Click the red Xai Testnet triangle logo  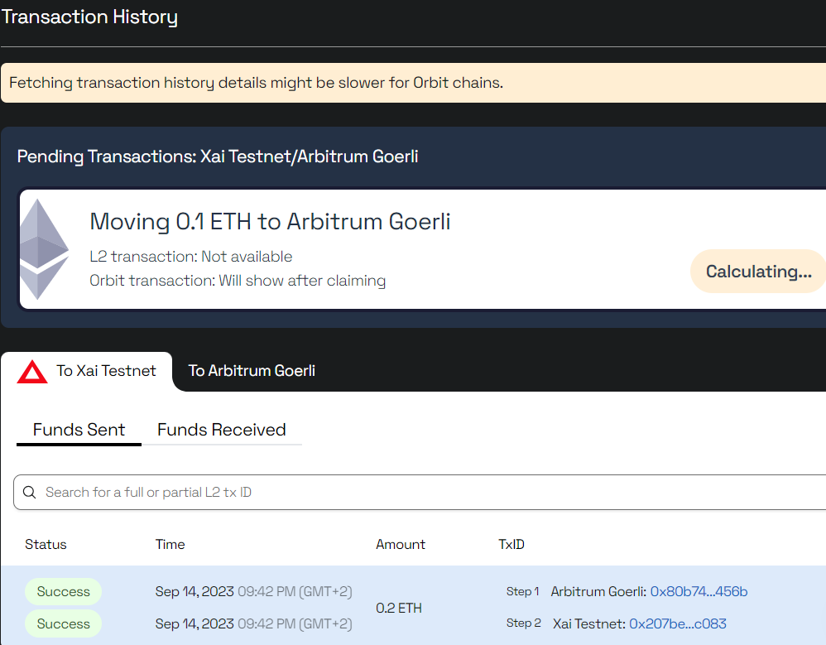[32, 372]
